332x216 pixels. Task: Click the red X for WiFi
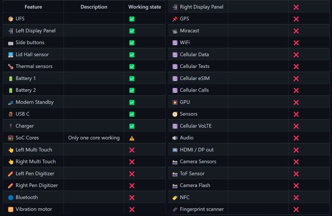pos(296,43)
